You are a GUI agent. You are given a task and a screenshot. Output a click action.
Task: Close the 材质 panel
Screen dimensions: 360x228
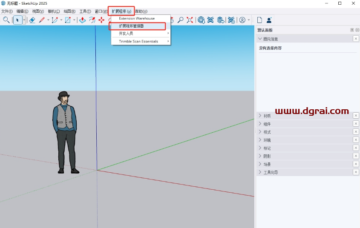pyautogui.click(x=356, y=116)
